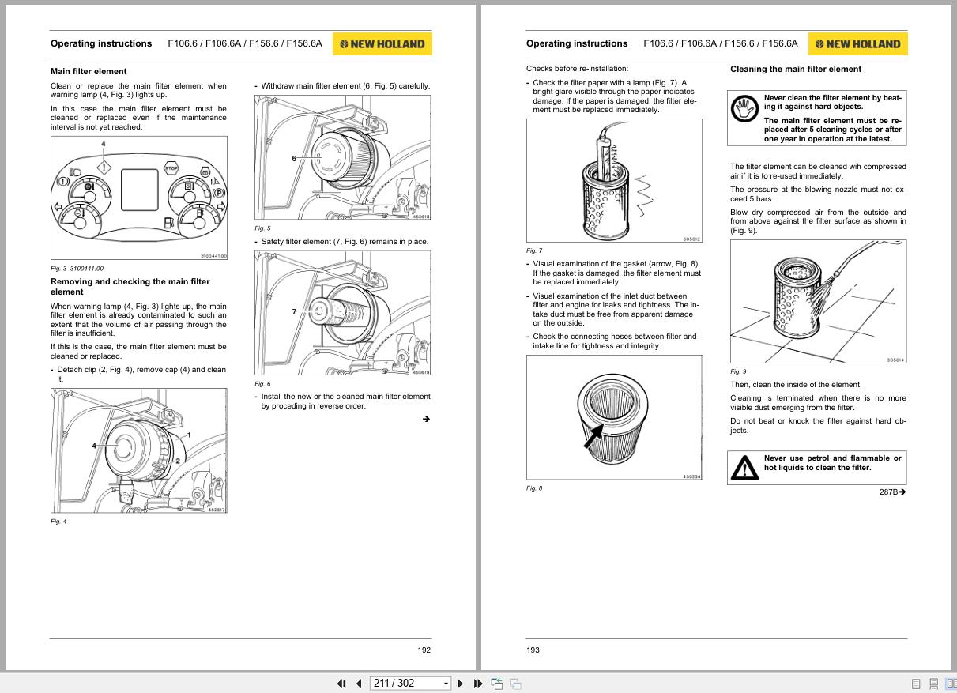The image size is (957, 693).
Task: Click New Holland logo on page 193
Action: tap(857, 44)
